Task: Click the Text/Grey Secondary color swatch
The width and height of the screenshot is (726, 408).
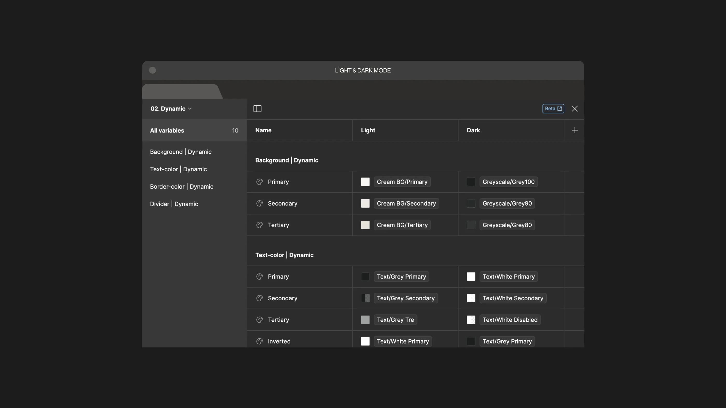Action: click(x=365, y=298)
